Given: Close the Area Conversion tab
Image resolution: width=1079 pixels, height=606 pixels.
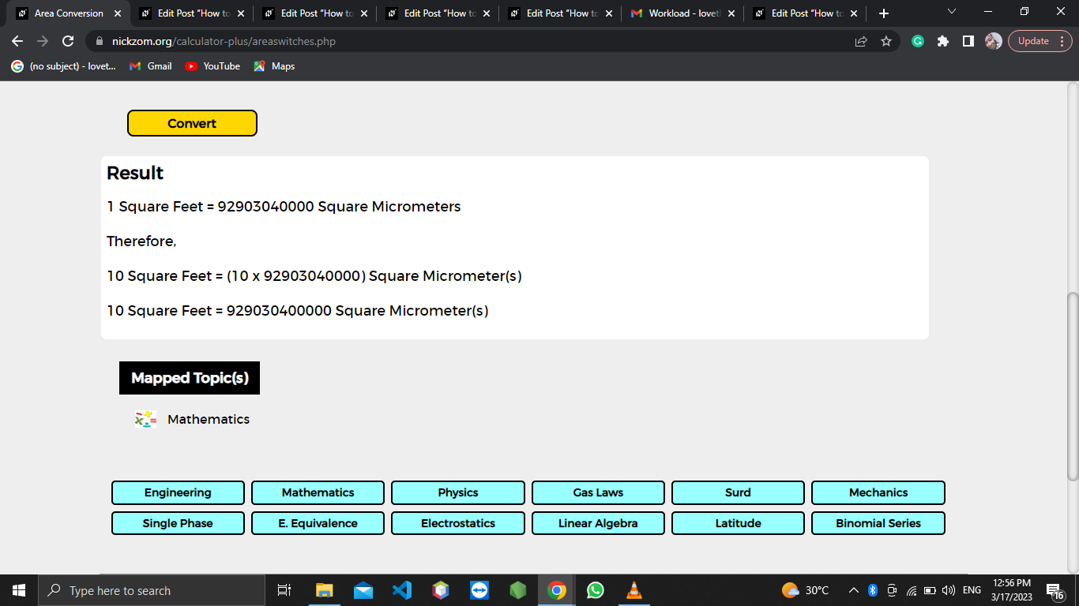Looking at the screenshot, I should pyautogui.click(x=118, y=13).
